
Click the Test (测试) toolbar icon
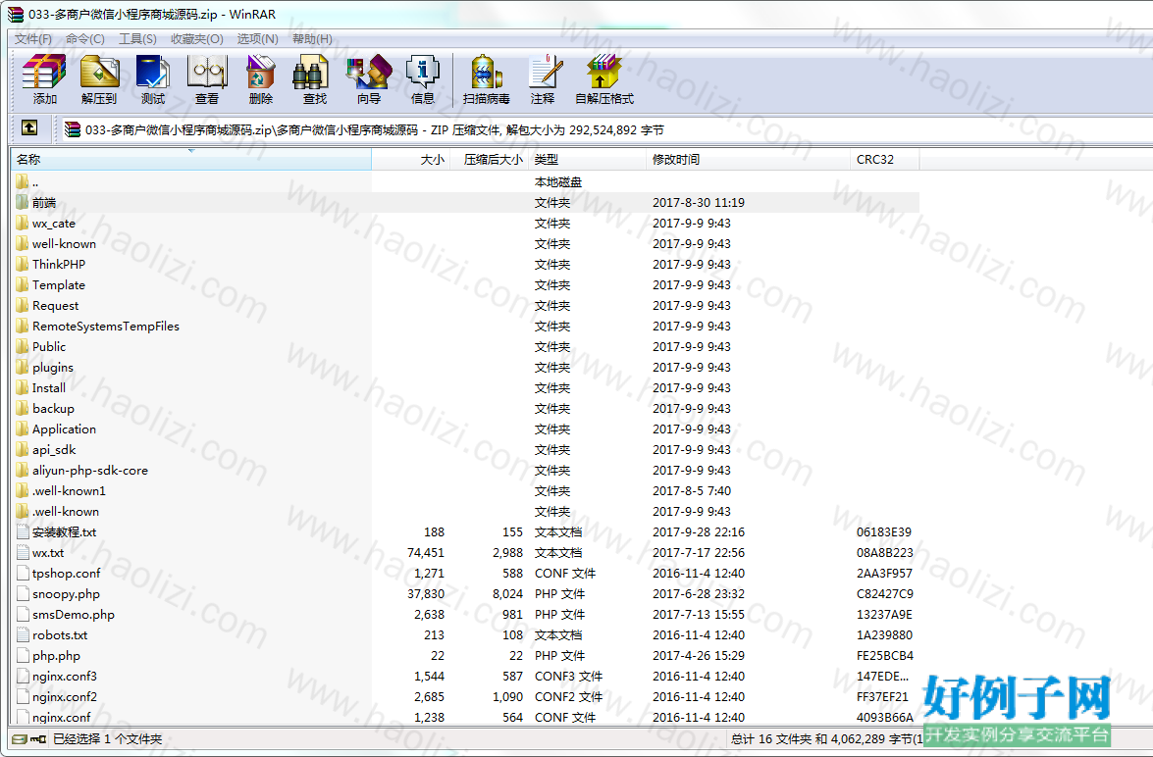pyautogui.click(x=153, y=79)
